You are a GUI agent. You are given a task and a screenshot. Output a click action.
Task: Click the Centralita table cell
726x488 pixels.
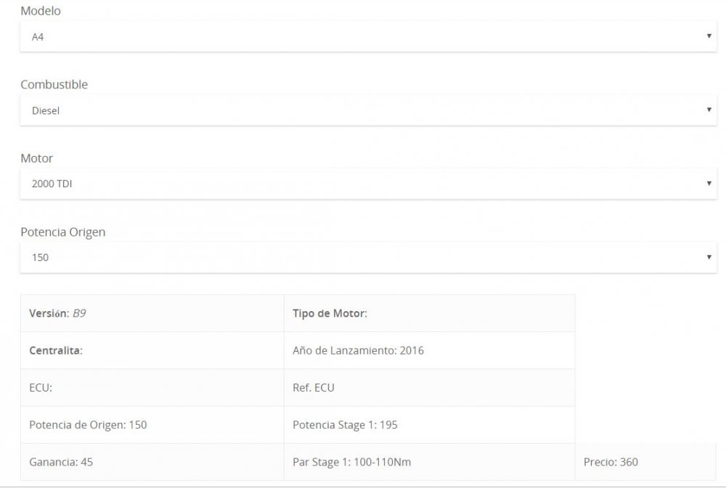[152, 350]
